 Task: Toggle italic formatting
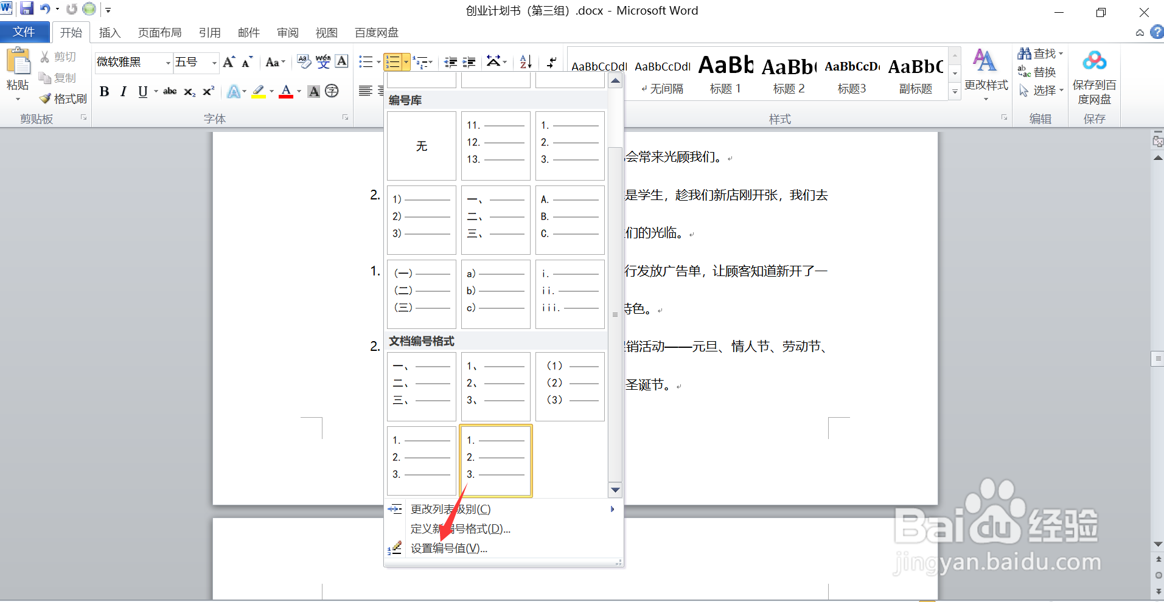(x=124, y=92)
